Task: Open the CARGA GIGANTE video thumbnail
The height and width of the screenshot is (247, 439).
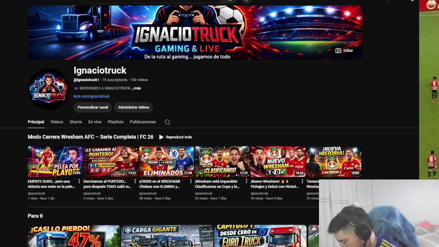Action: coord(167,236)
